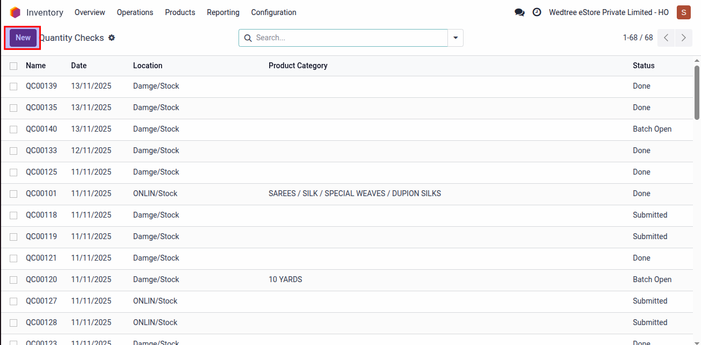Expand the search filter options dropdown
The width and height of the screenshot is (701, 345).
[x=455, y=38]
